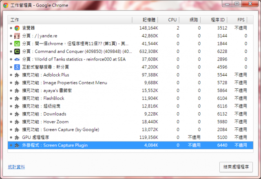This screenshot has height=179, width=261.
Task: Click memory value 119,356K
Action: tap(148, 138)
